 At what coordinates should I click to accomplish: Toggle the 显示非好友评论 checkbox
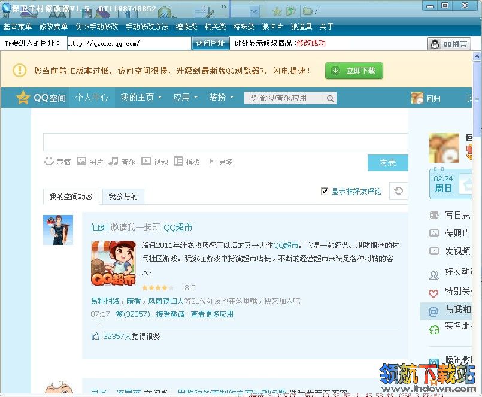point(324,191)
